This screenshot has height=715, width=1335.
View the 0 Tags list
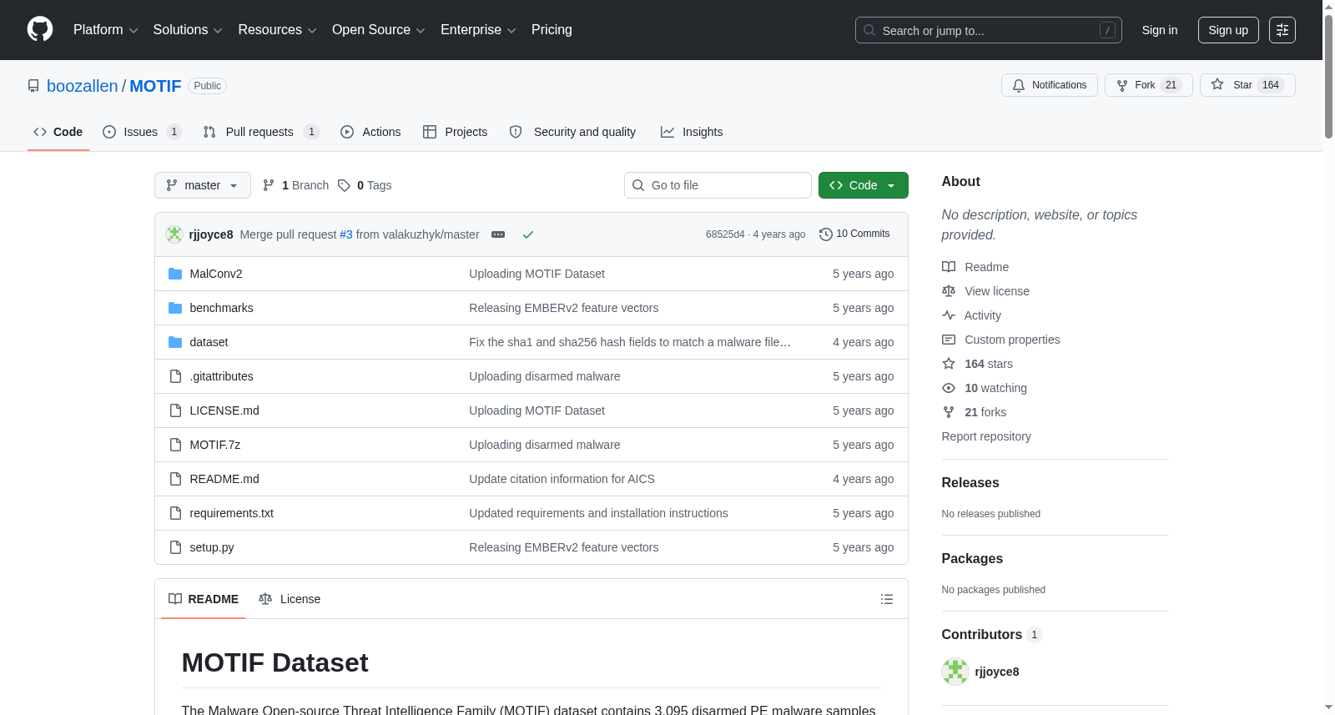(365, 185)
